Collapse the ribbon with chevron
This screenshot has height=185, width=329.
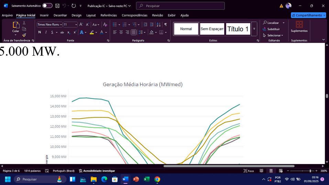pyautogui.click(x=323, y=40)
